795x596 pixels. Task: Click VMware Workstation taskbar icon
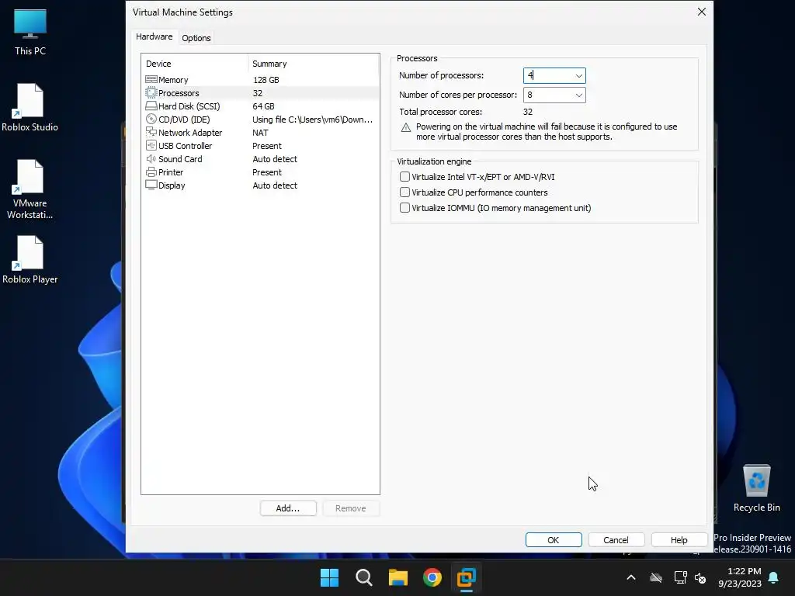pyautogui.click(x=467, y=577)
